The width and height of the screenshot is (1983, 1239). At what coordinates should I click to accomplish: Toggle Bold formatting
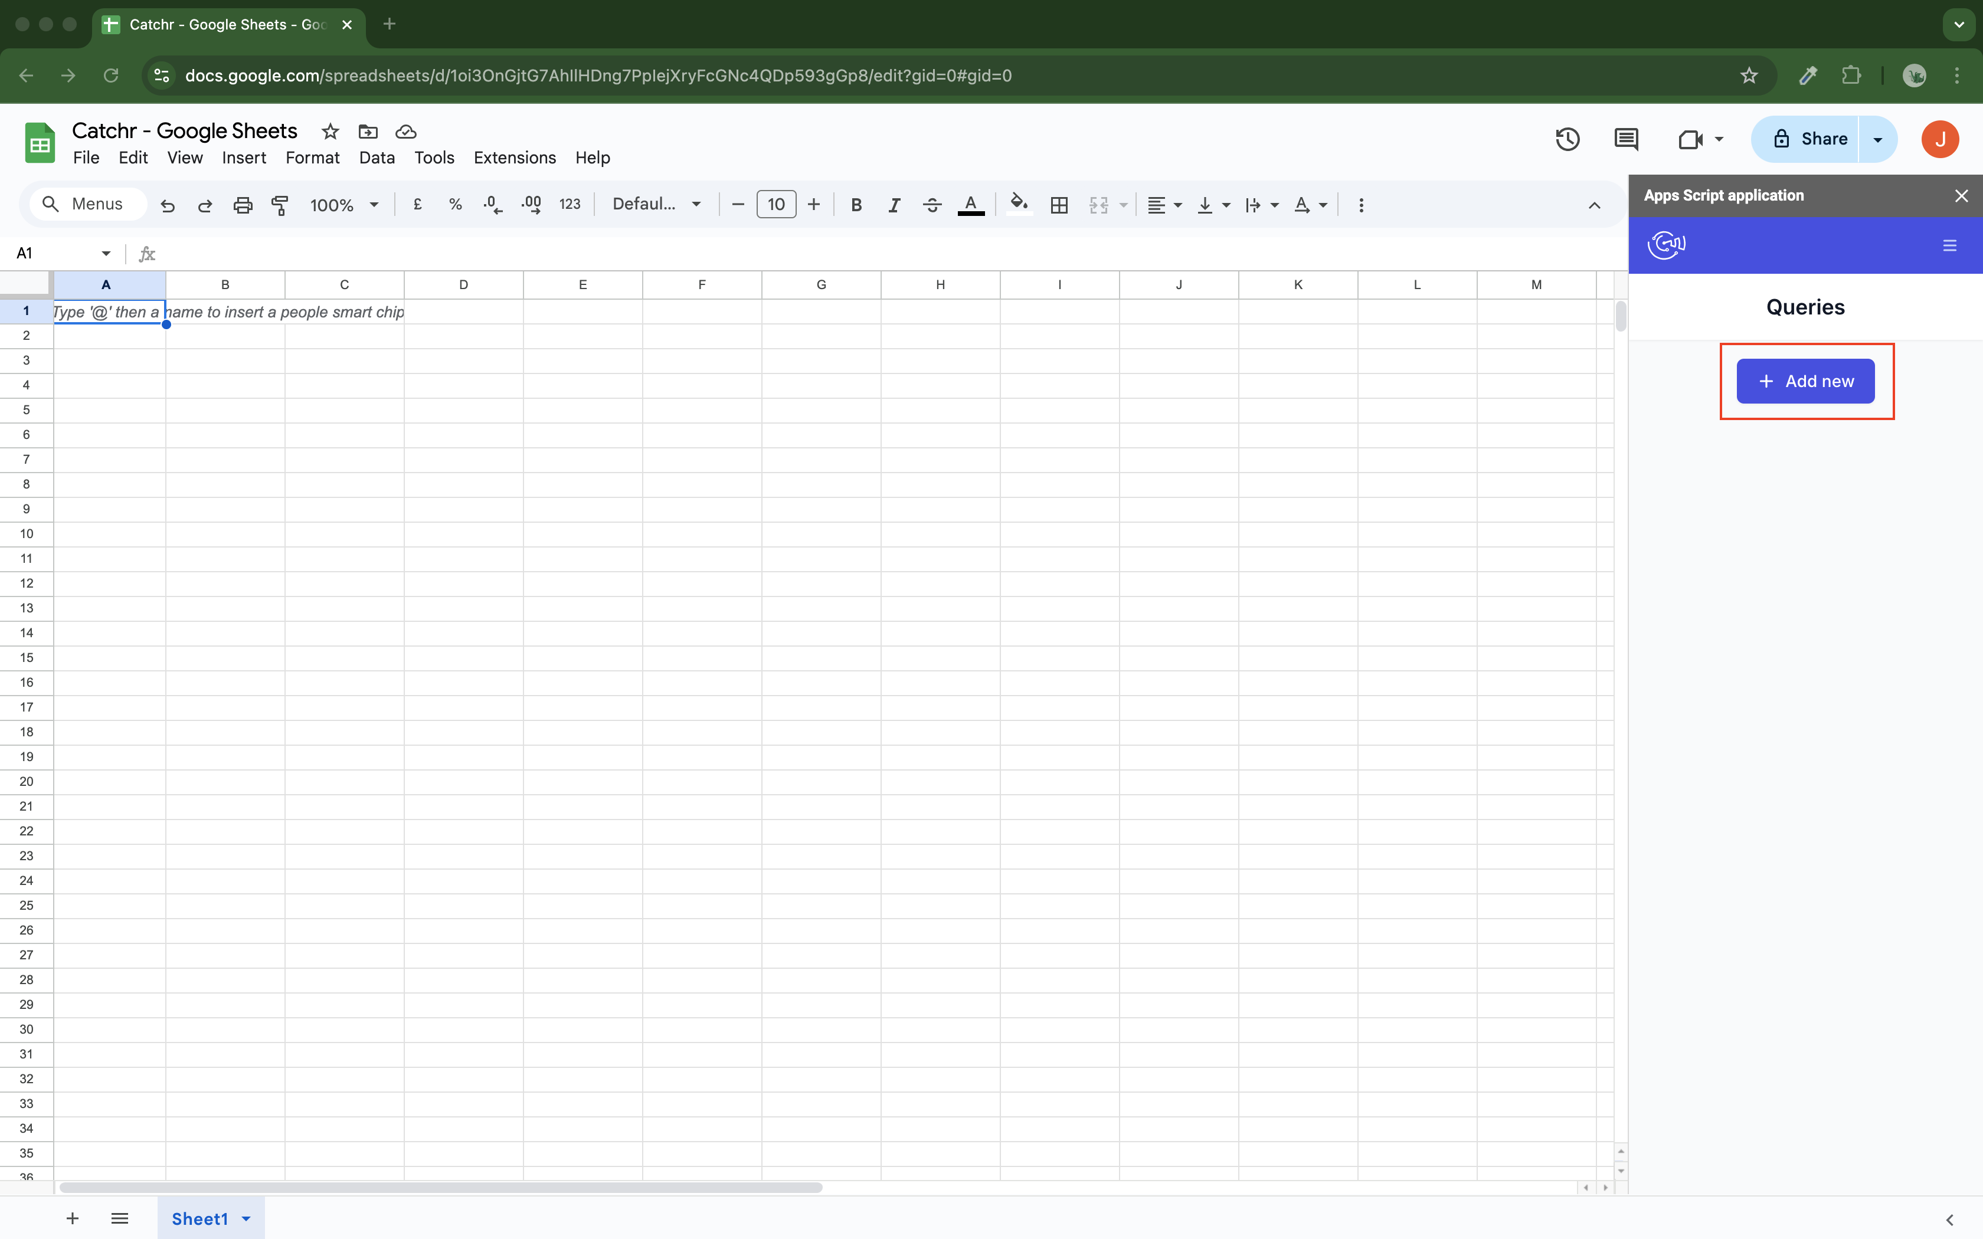(x=856, y=205)
